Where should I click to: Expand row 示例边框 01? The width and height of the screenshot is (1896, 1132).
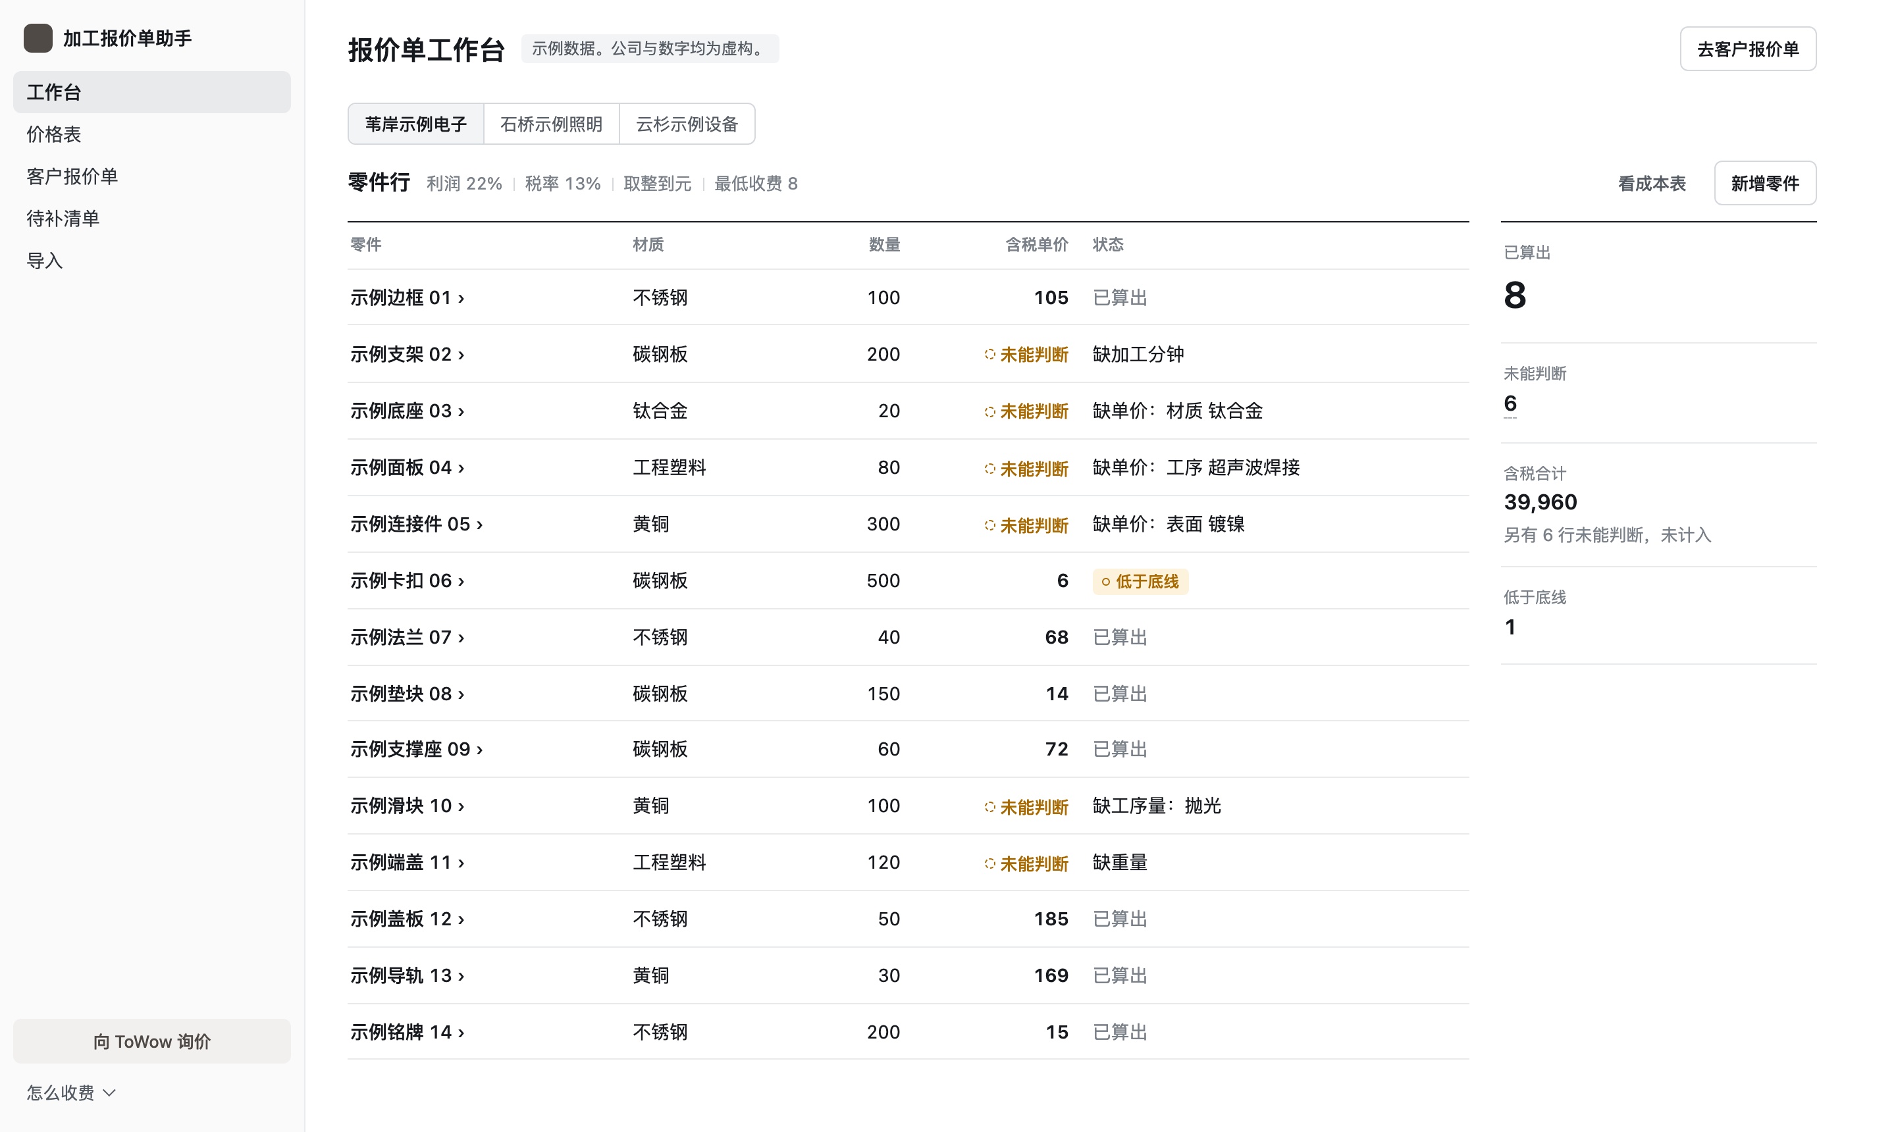(408, 297)
